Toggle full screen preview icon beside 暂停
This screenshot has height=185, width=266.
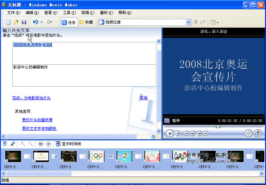(167, 121)
